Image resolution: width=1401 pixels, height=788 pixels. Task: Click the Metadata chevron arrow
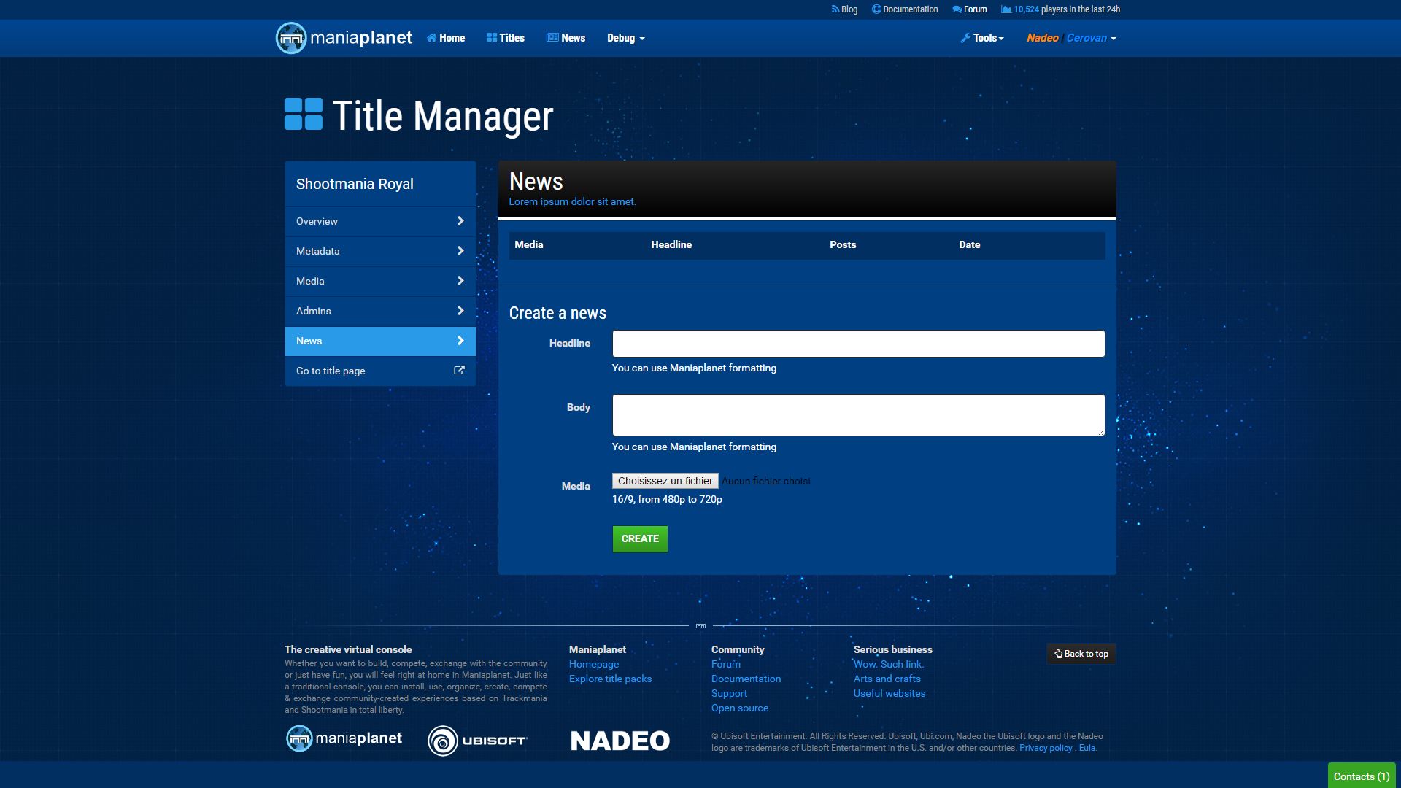point(460,251)
